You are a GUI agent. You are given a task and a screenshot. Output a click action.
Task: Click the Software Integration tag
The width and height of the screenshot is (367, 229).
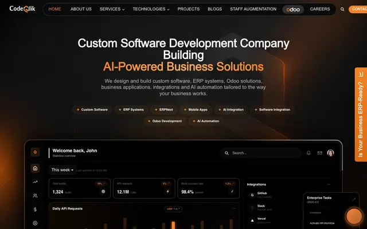[272, 109]
